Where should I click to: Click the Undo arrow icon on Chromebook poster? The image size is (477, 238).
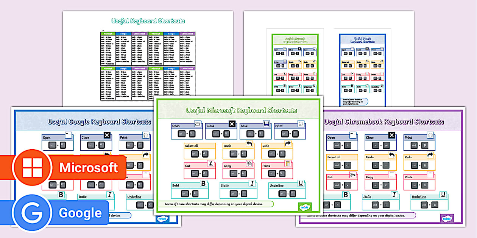(391, 155)
